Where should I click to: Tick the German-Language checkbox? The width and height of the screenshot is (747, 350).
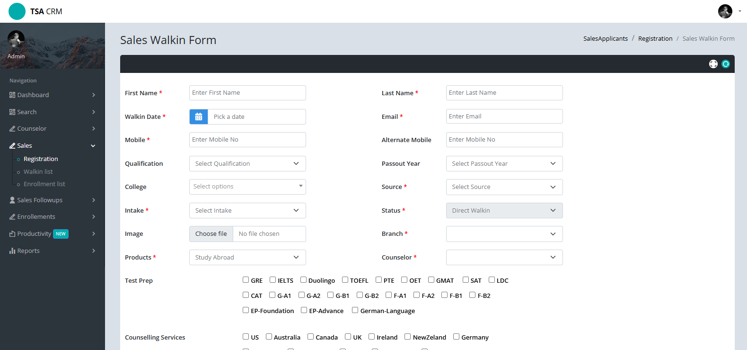[355, 310]
